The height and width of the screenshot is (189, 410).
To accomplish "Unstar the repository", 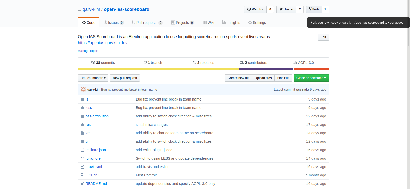I will tap(286, 9).
